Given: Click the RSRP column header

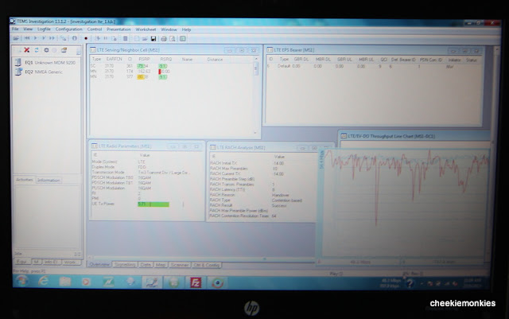Looking at the screenshot, I should coord(144,59).
